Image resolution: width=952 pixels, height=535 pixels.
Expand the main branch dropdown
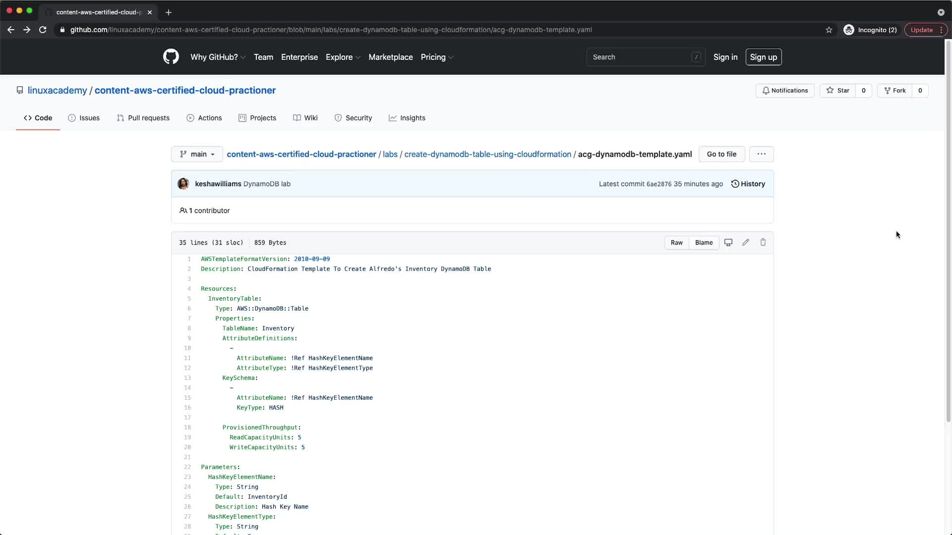[197, 154]
